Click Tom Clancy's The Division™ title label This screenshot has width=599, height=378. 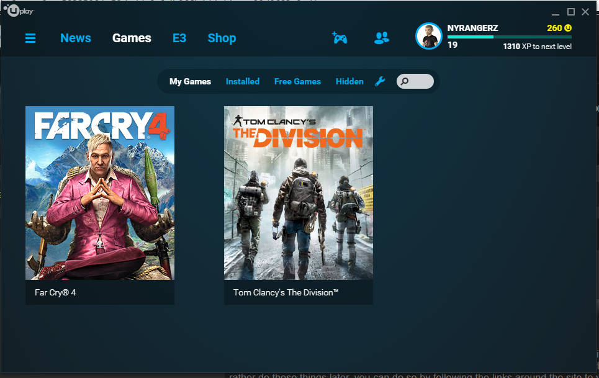[286, 292]
